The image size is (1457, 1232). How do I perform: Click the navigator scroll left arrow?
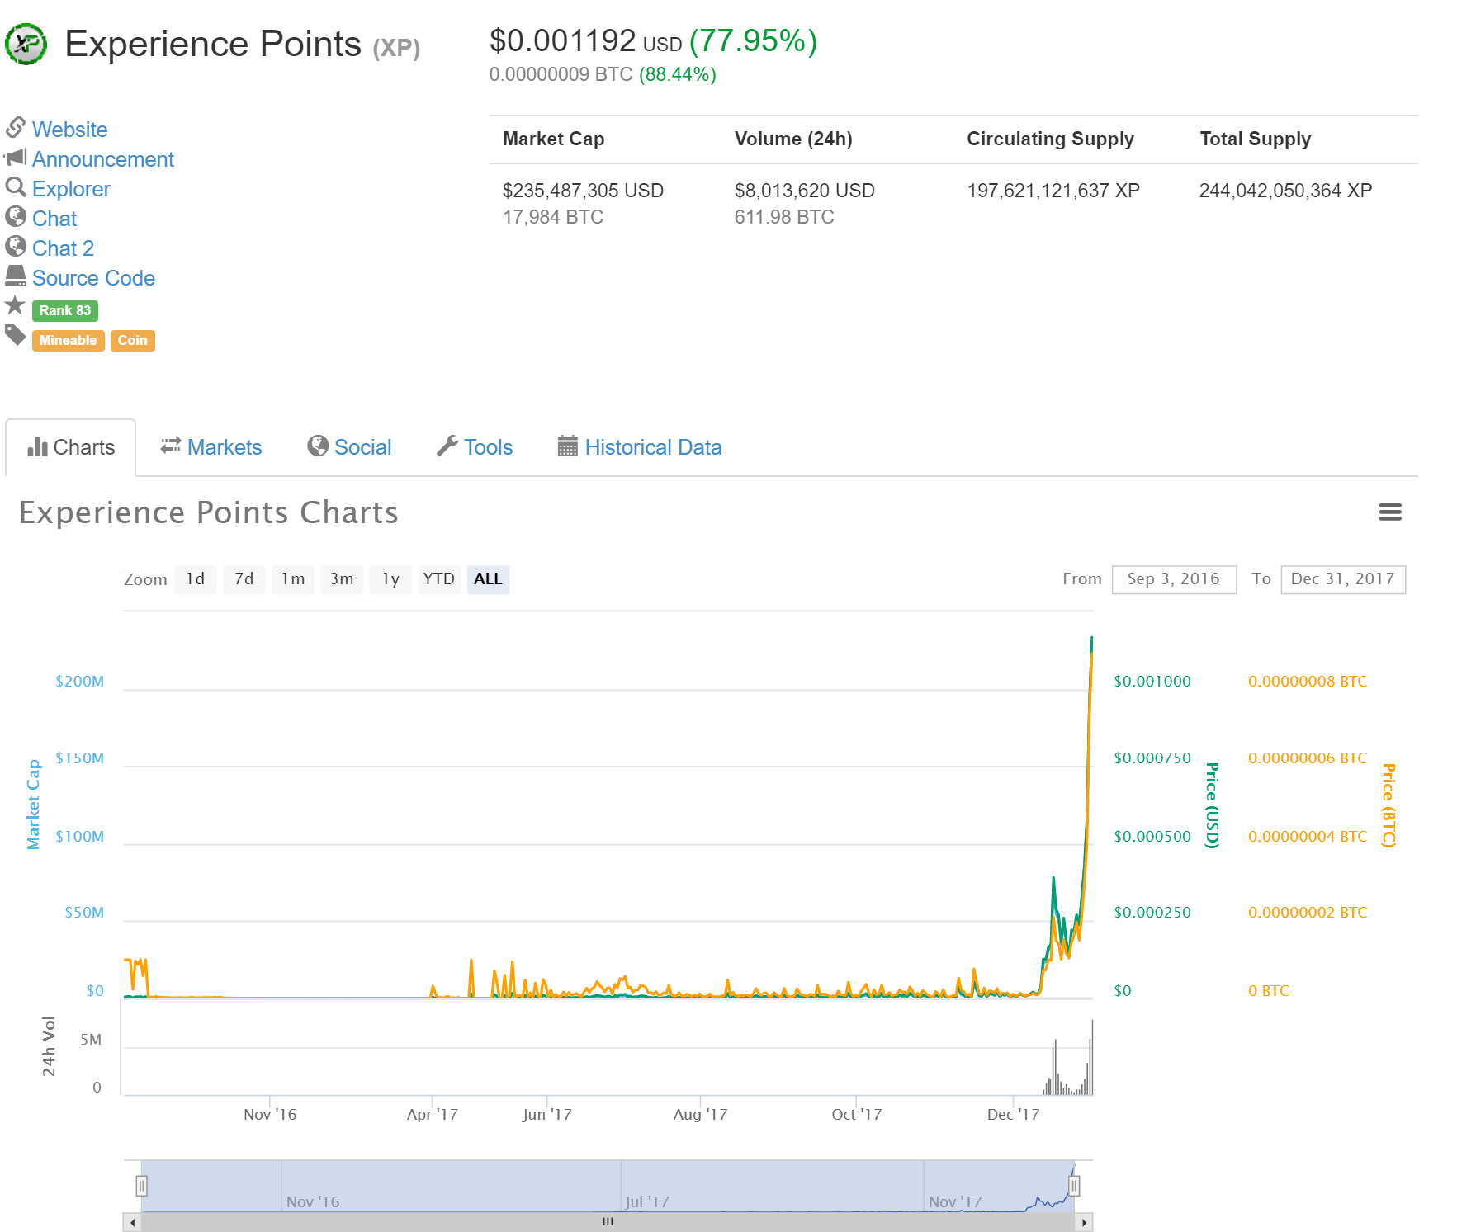click(133, 1223)
